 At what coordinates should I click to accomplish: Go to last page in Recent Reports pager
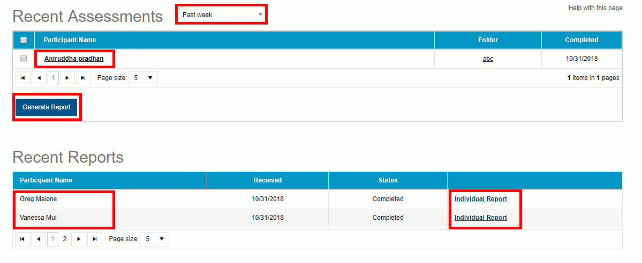point(95,240)
